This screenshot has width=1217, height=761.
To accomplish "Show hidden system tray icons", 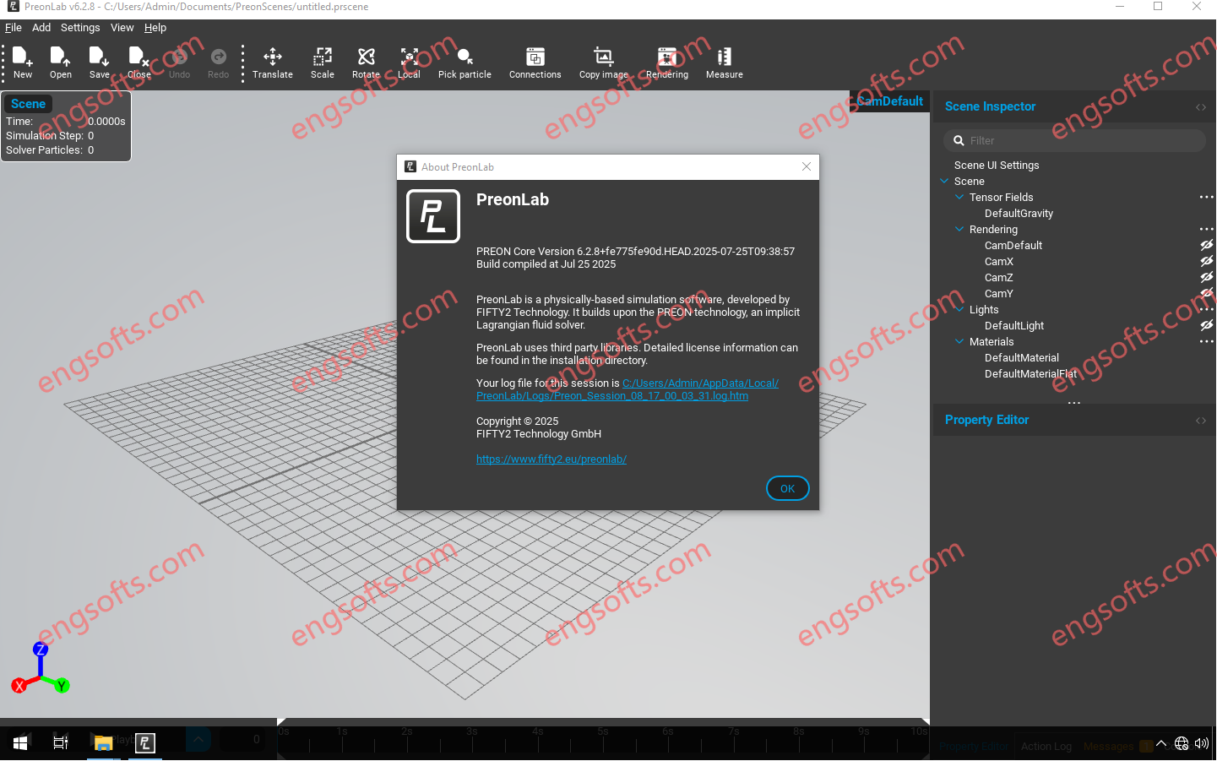I will click(x=1161, y=744).
